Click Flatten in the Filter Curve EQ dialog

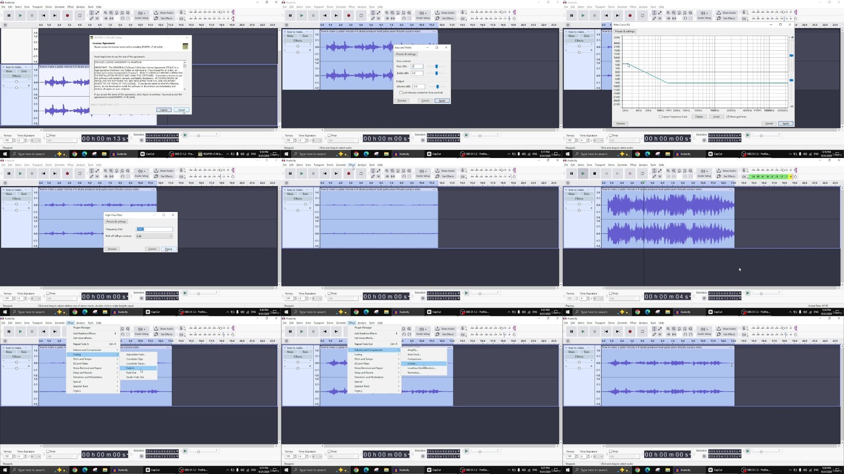pyautogui.click(x=699, y=117)
